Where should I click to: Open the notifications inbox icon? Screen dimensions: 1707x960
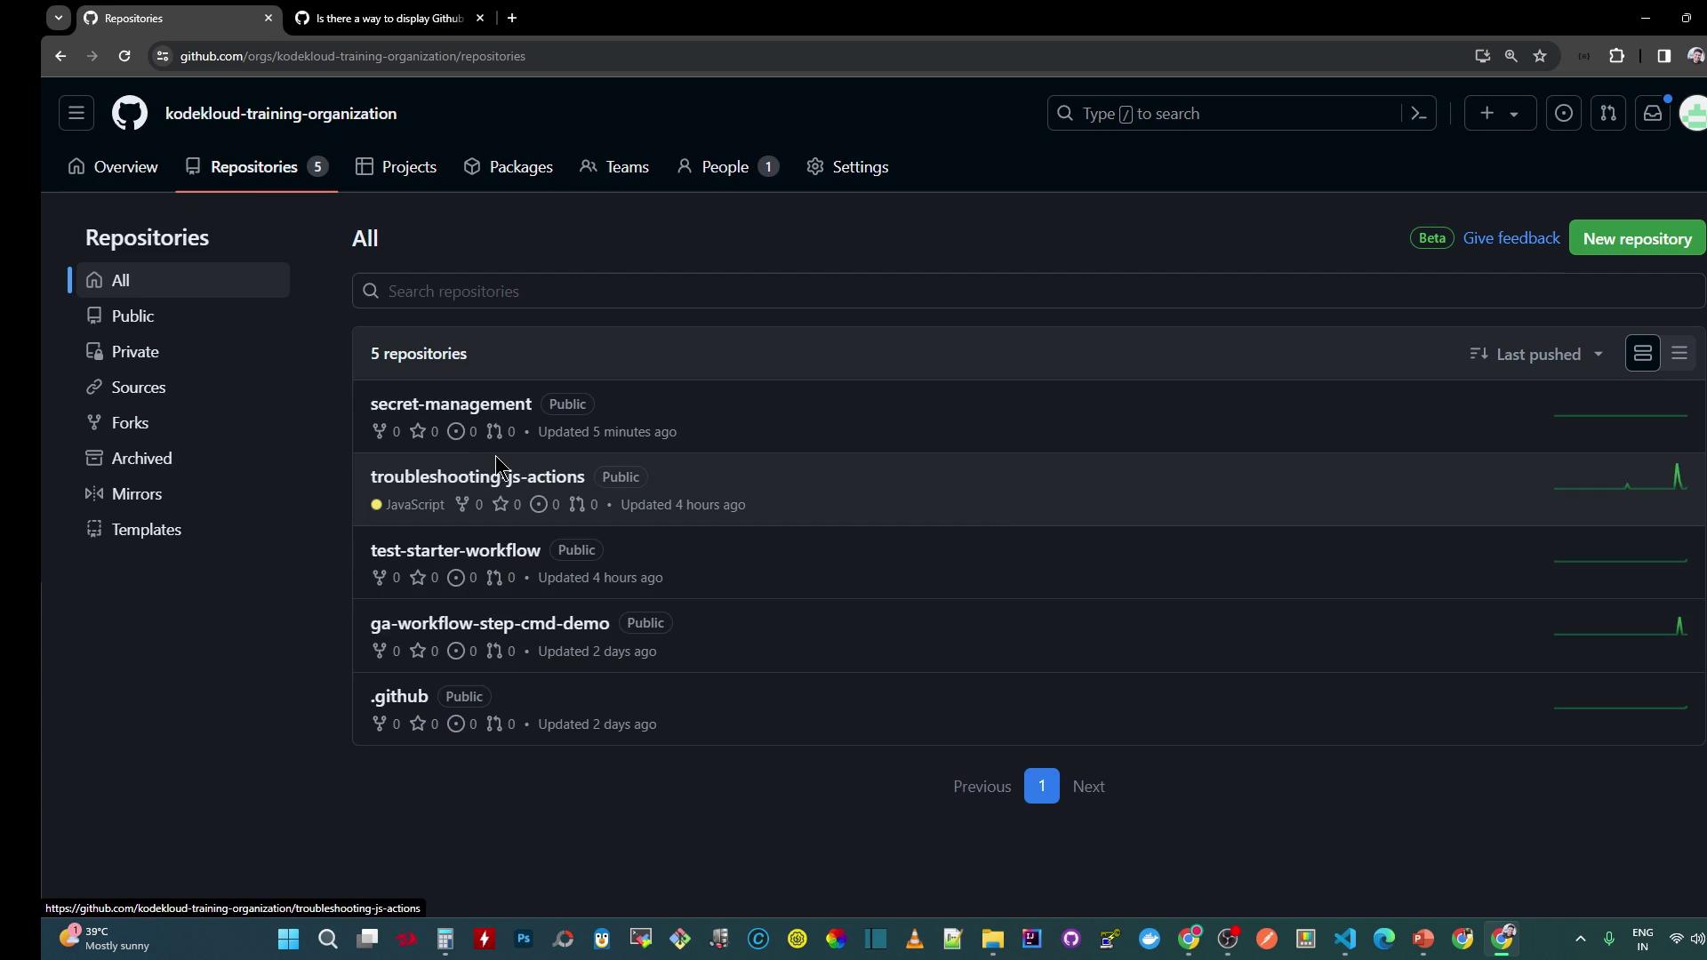(1653, 114)
